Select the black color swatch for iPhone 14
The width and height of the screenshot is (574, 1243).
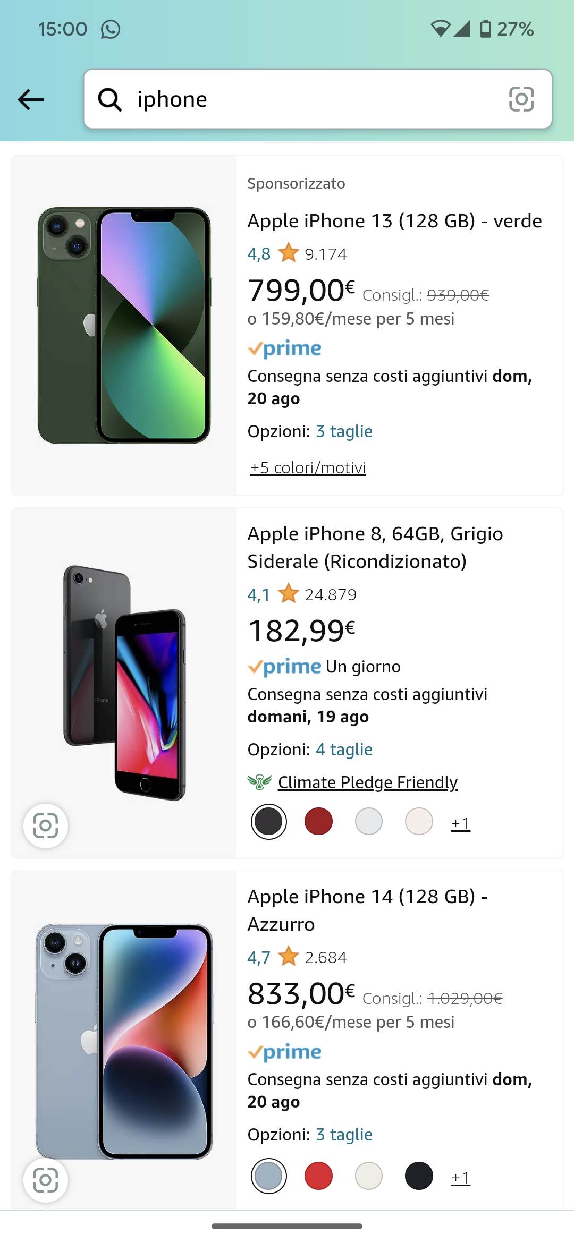[x=419, y=1176]
